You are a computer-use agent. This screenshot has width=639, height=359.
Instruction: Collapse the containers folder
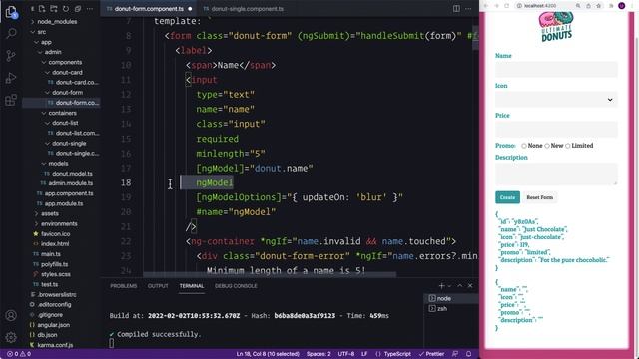point(60,113)
